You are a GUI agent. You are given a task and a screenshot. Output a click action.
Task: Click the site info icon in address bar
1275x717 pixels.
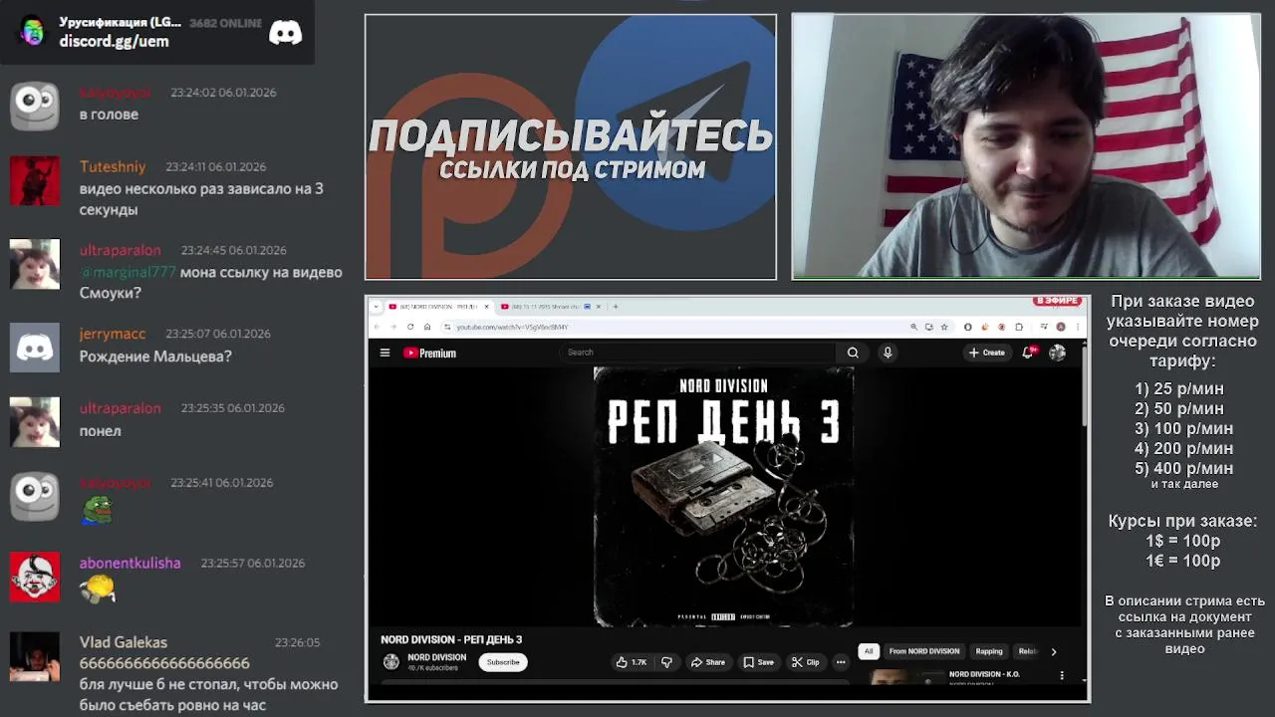tap(447, 327)
